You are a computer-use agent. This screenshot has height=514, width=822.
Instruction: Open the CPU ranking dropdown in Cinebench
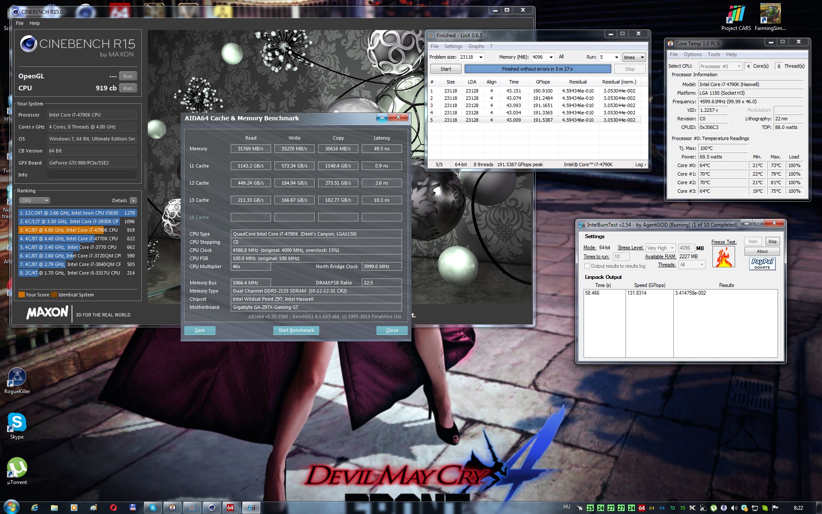click(34, 200)
